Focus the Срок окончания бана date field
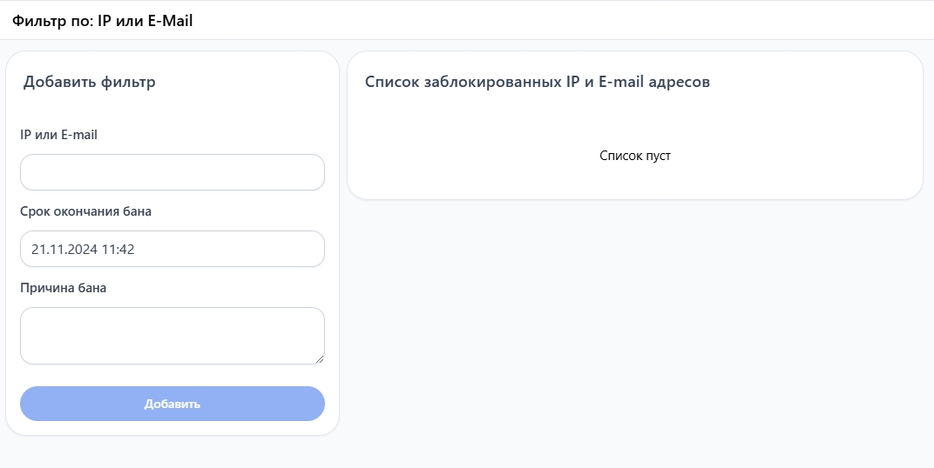934x468 pixels. pos(218,249)
